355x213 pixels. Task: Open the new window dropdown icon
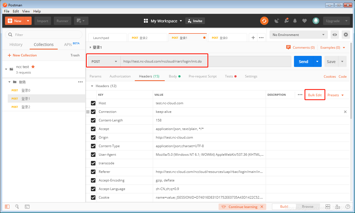(81, 21)
